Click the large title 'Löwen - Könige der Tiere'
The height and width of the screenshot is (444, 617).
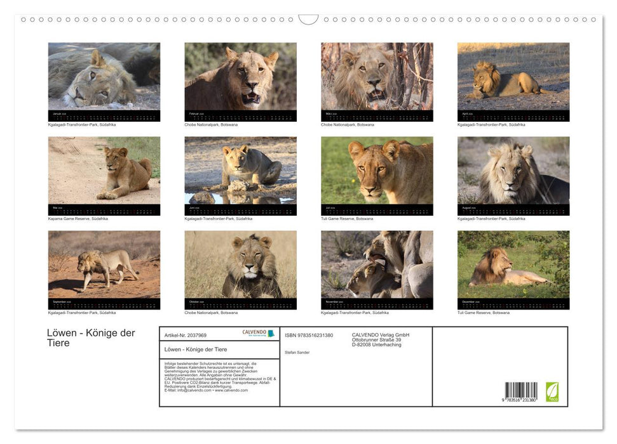tap(91, 338)
